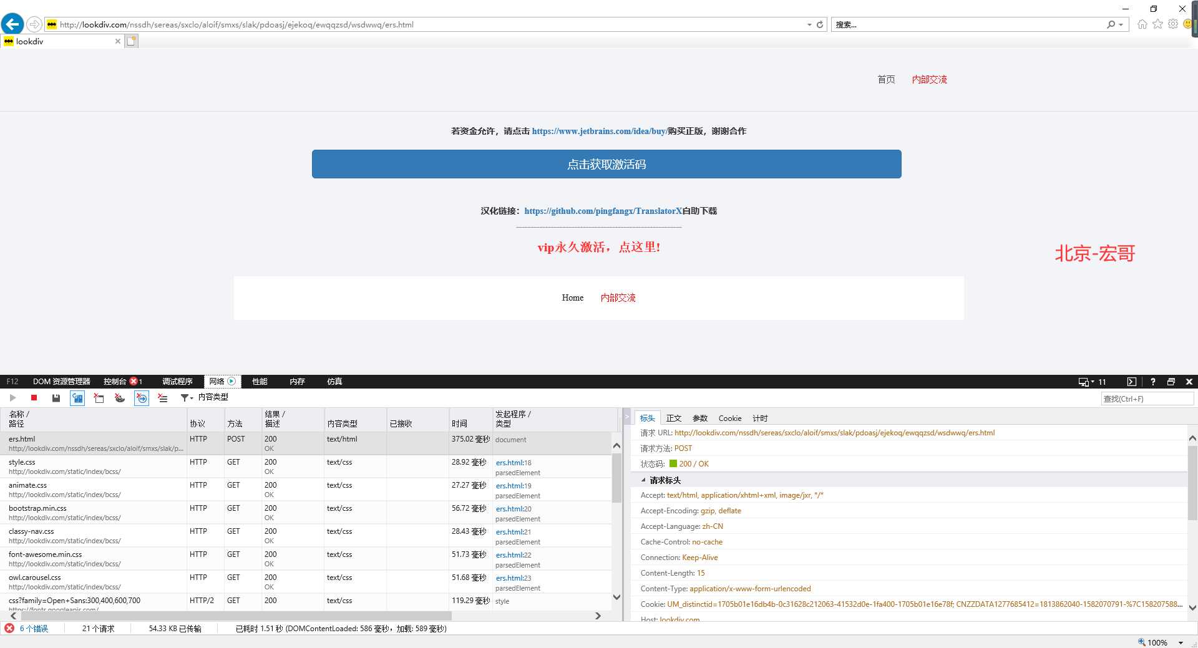Switch to 性能 tab
Viewport: 1198px width, 648px height.
[260, 382]
